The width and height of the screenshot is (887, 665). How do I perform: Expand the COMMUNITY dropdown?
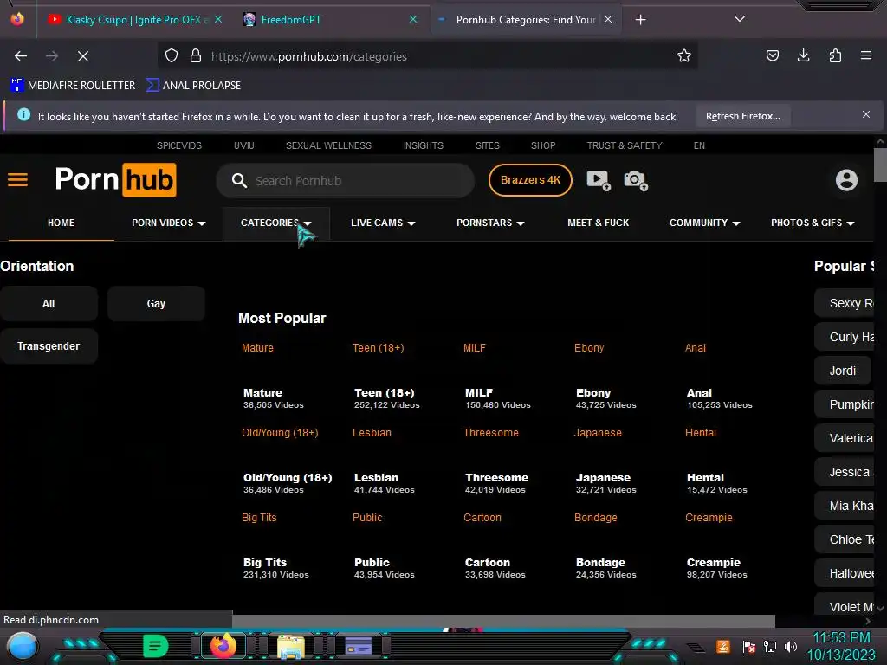click(704, 223)
